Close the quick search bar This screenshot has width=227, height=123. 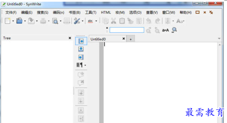point(107,28)
